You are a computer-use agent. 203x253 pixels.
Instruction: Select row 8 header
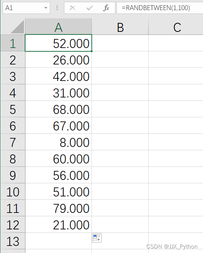coord(13,158)
